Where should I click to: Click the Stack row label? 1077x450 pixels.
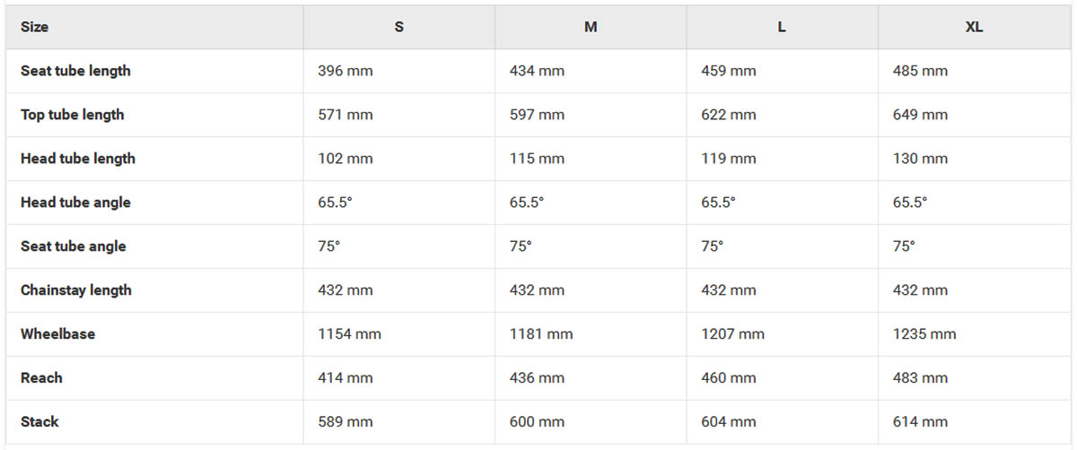39,422
